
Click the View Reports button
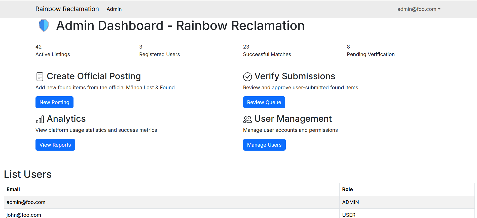[55, 145]
